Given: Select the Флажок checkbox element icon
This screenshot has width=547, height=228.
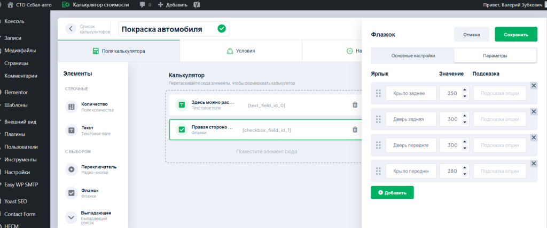Looking at the screenshot, I should [x=71, y=193].
